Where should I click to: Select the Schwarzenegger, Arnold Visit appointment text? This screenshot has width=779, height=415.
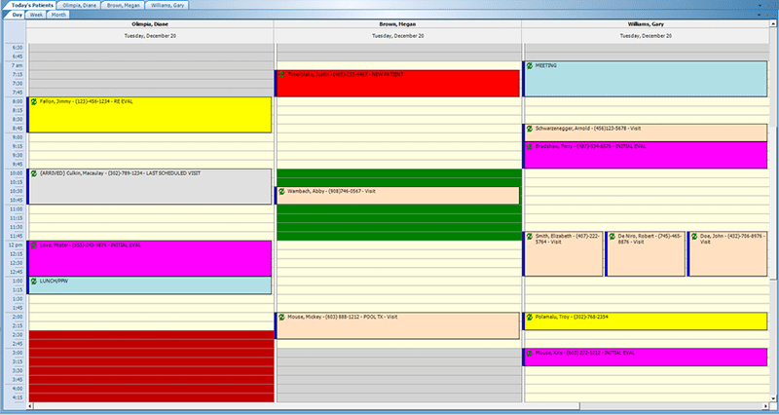coord(588,129)
